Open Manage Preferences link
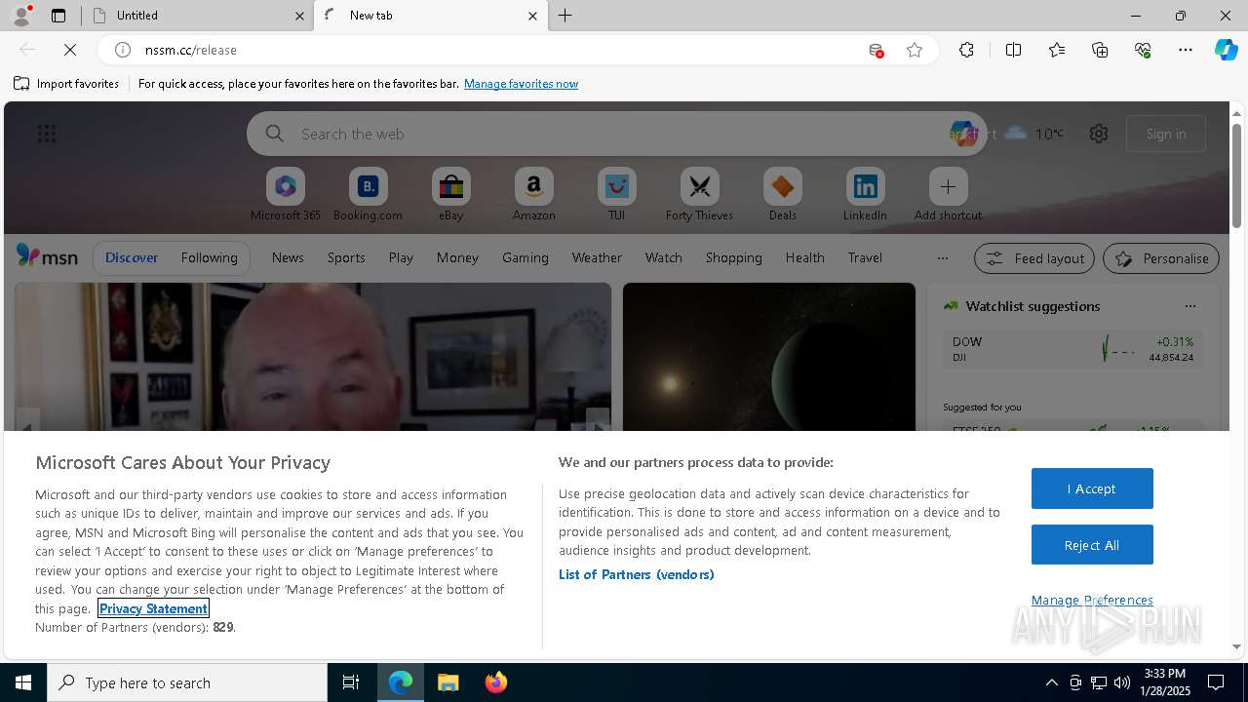 (x=1092, y=600)
